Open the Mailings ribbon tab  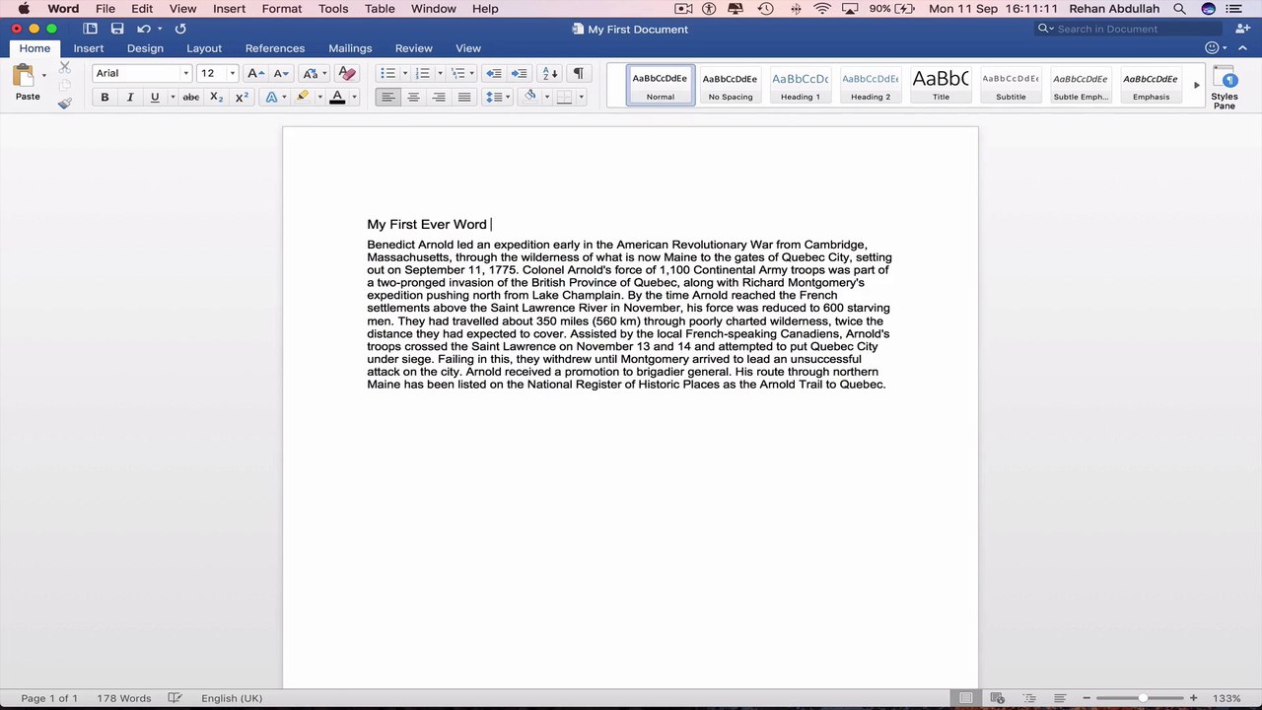(x=350, y=48)
